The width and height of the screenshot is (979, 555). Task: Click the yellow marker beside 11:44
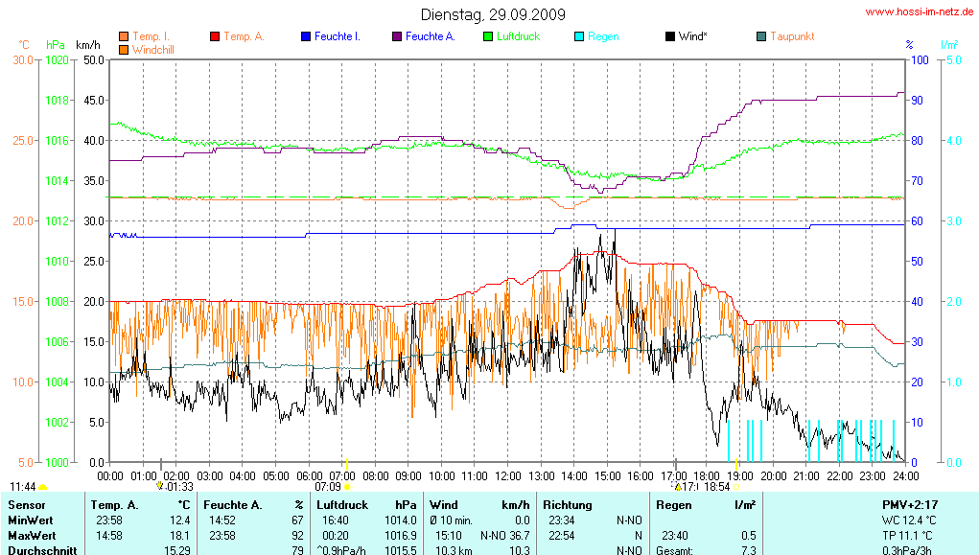pyautogui.click(x=43, y=487)
